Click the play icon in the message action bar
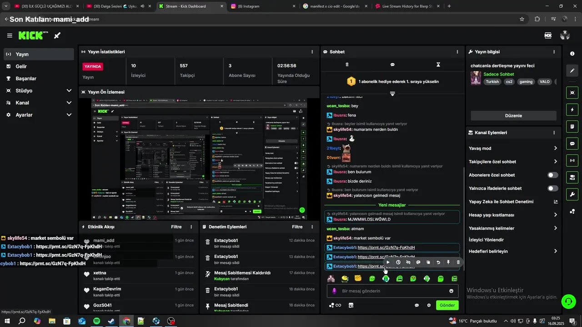Viewport: 582px width, 327px height. pos(388,262)
